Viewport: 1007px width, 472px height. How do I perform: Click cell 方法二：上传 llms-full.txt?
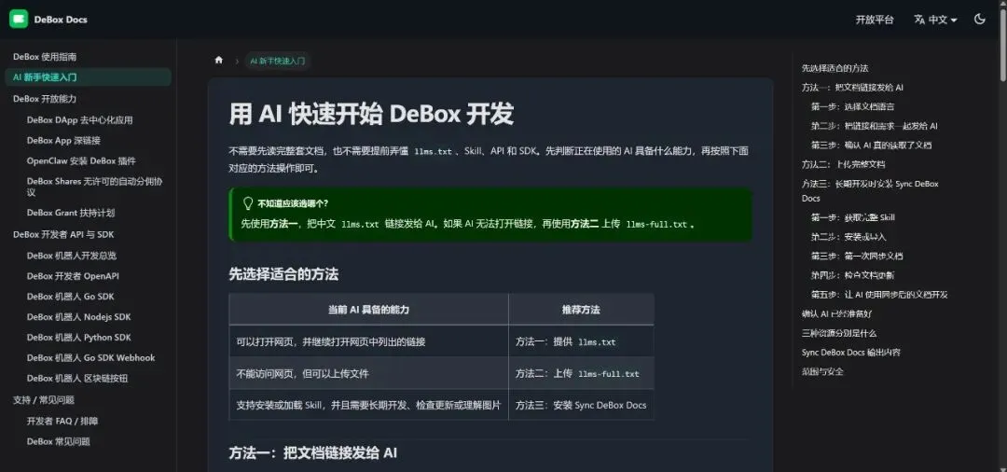coord(581,374)
